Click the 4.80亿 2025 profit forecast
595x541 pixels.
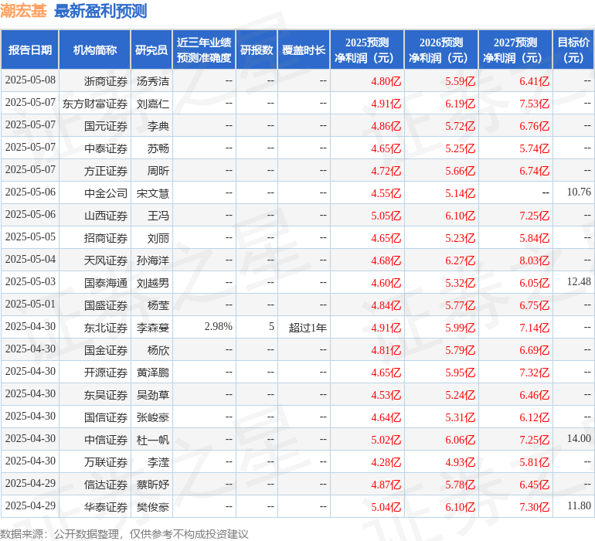coord(386,81)
